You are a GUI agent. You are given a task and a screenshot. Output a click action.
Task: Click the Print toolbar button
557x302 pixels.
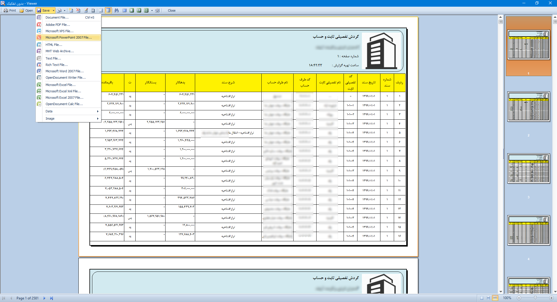click(x=10, y=10)
